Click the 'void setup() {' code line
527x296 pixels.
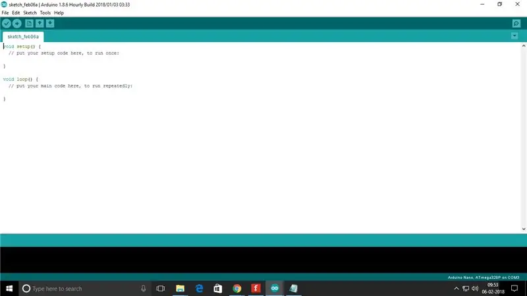(x=22, y=46)
